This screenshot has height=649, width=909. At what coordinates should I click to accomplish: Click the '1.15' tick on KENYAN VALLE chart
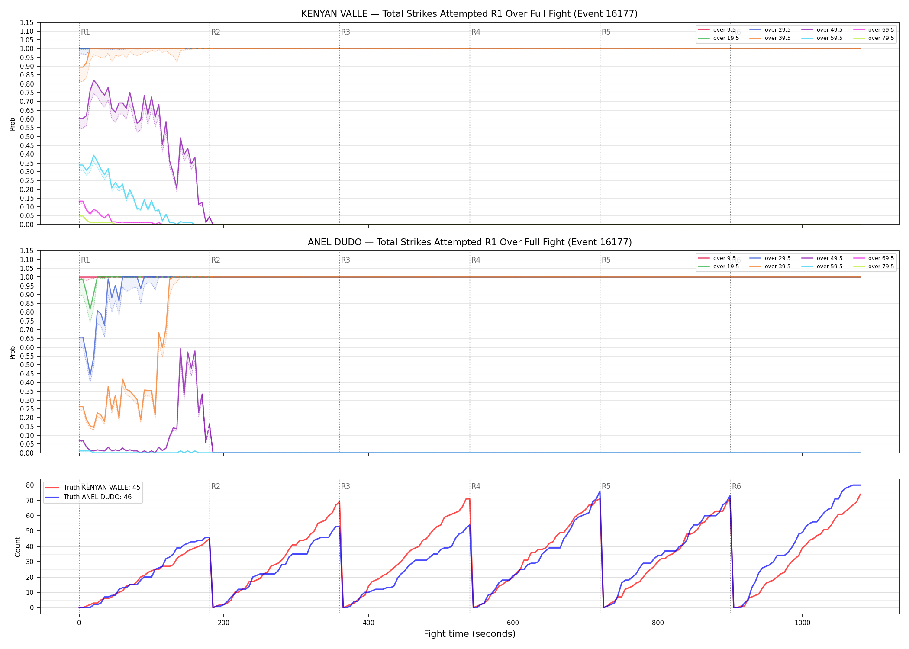27,22
